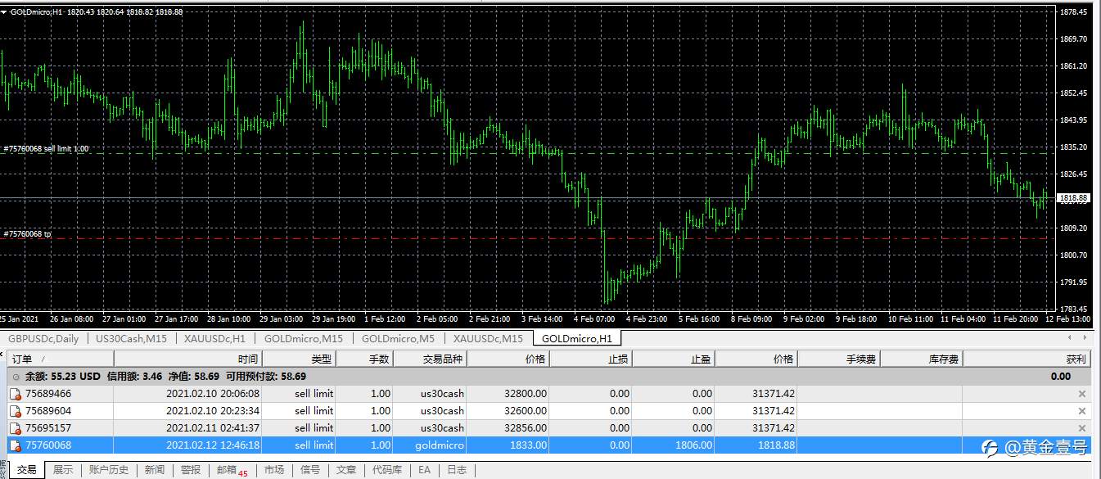The width and height of the screenshot is (1101, 479).
Task: Select the '#75760068 sell limit 1.00' chart line label
Action: [47, 149]
